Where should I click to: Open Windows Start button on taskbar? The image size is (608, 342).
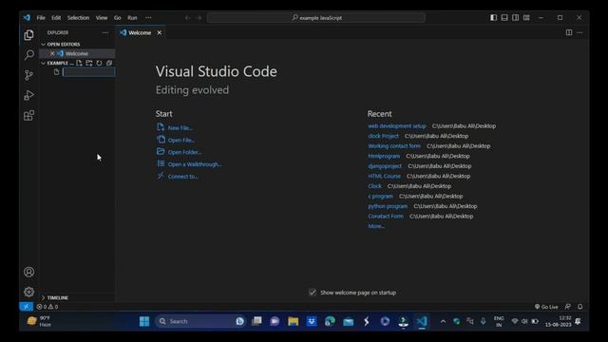pos(144,321)
